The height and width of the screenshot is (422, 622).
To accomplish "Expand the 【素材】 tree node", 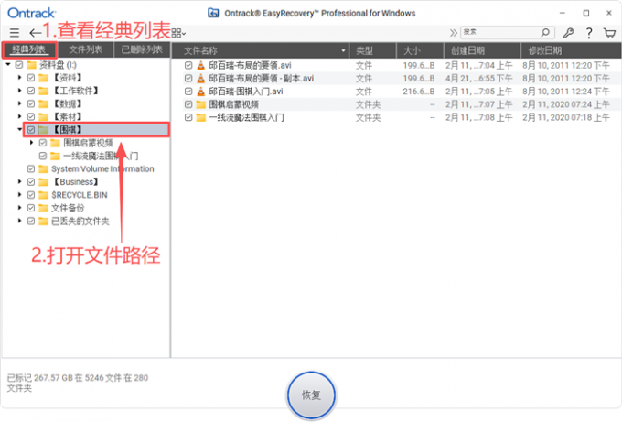I will pyautogui.click(x=19, y=116).
